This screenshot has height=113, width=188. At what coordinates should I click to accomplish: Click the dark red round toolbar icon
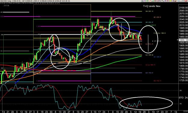(x=175, y=1)
